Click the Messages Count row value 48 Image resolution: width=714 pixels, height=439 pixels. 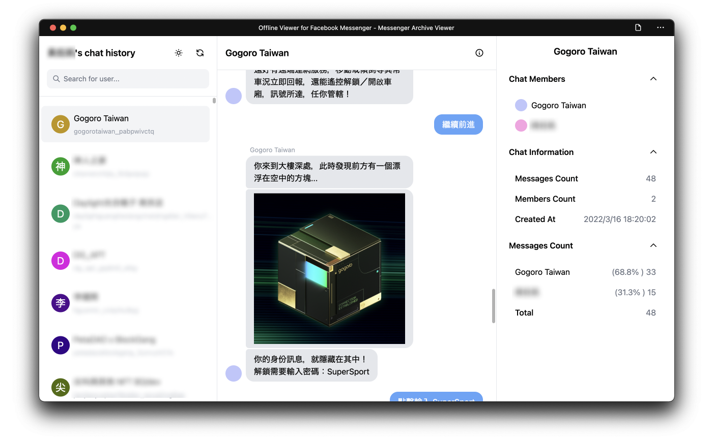[x=651, y=178]
